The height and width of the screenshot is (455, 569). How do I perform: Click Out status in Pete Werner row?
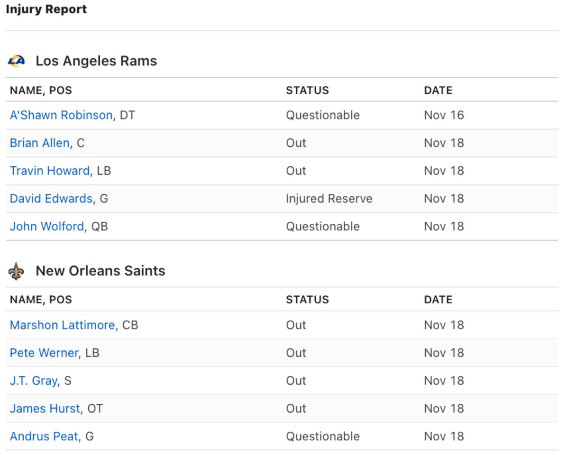(296, 353)
